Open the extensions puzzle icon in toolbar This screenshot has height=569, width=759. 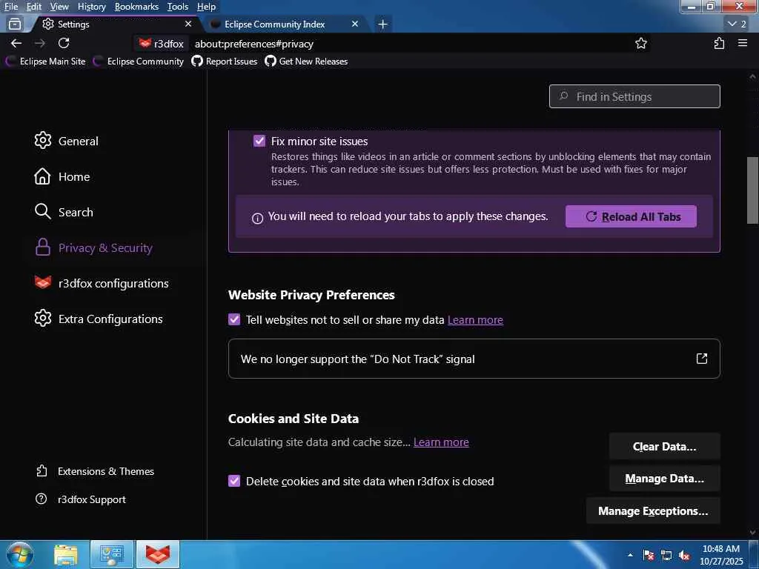[719, 44]
